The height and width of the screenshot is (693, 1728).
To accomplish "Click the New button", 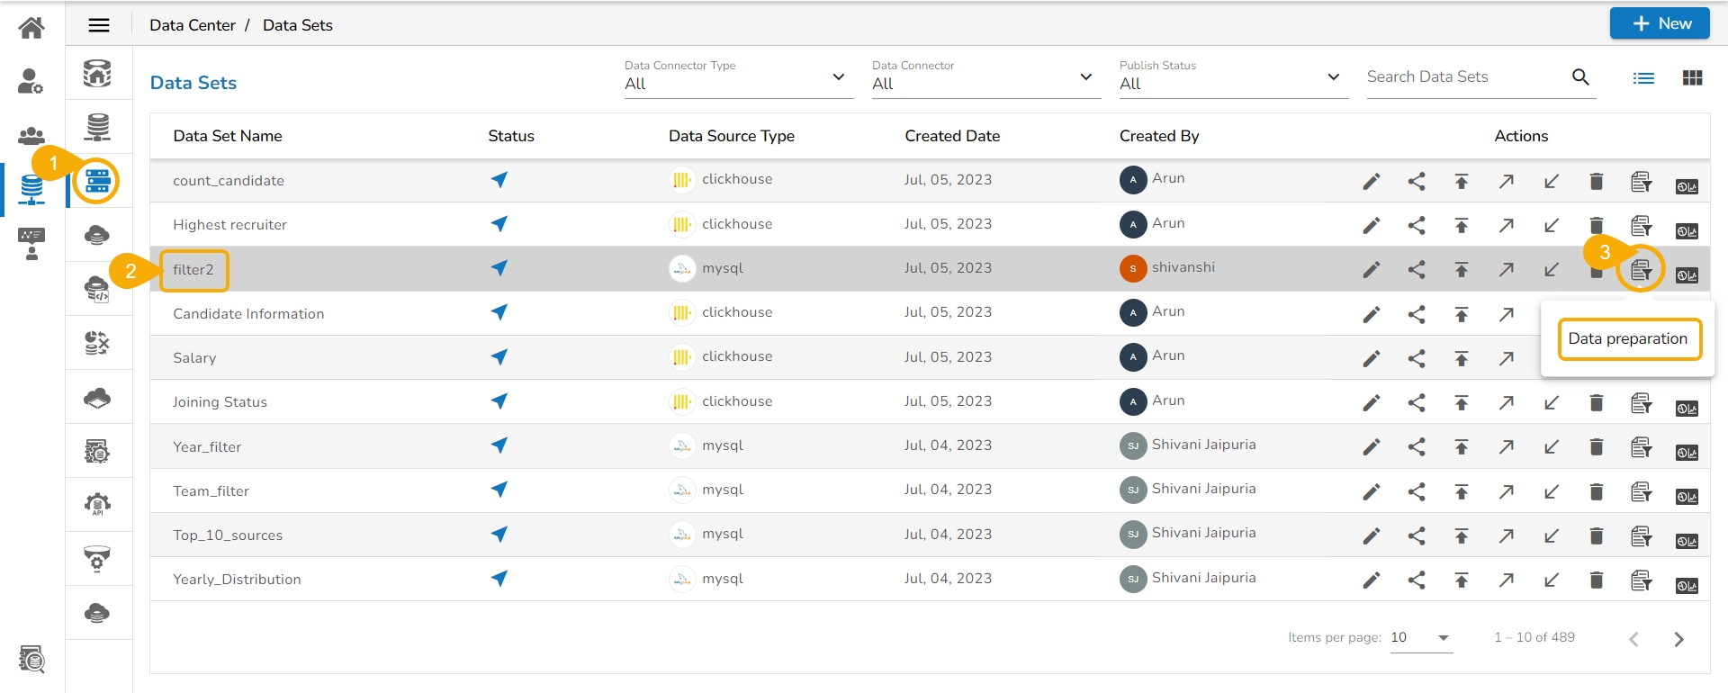I will [x=1659, y=24].
